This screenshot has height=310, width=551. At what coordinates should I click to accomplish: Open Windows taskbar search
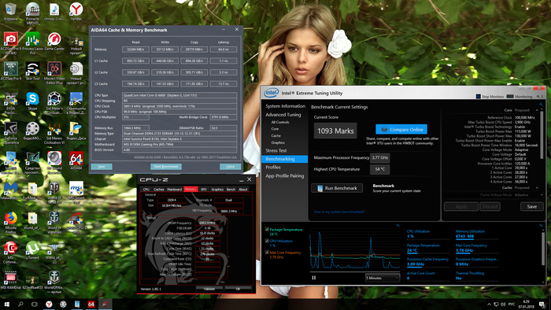point(20,304)
